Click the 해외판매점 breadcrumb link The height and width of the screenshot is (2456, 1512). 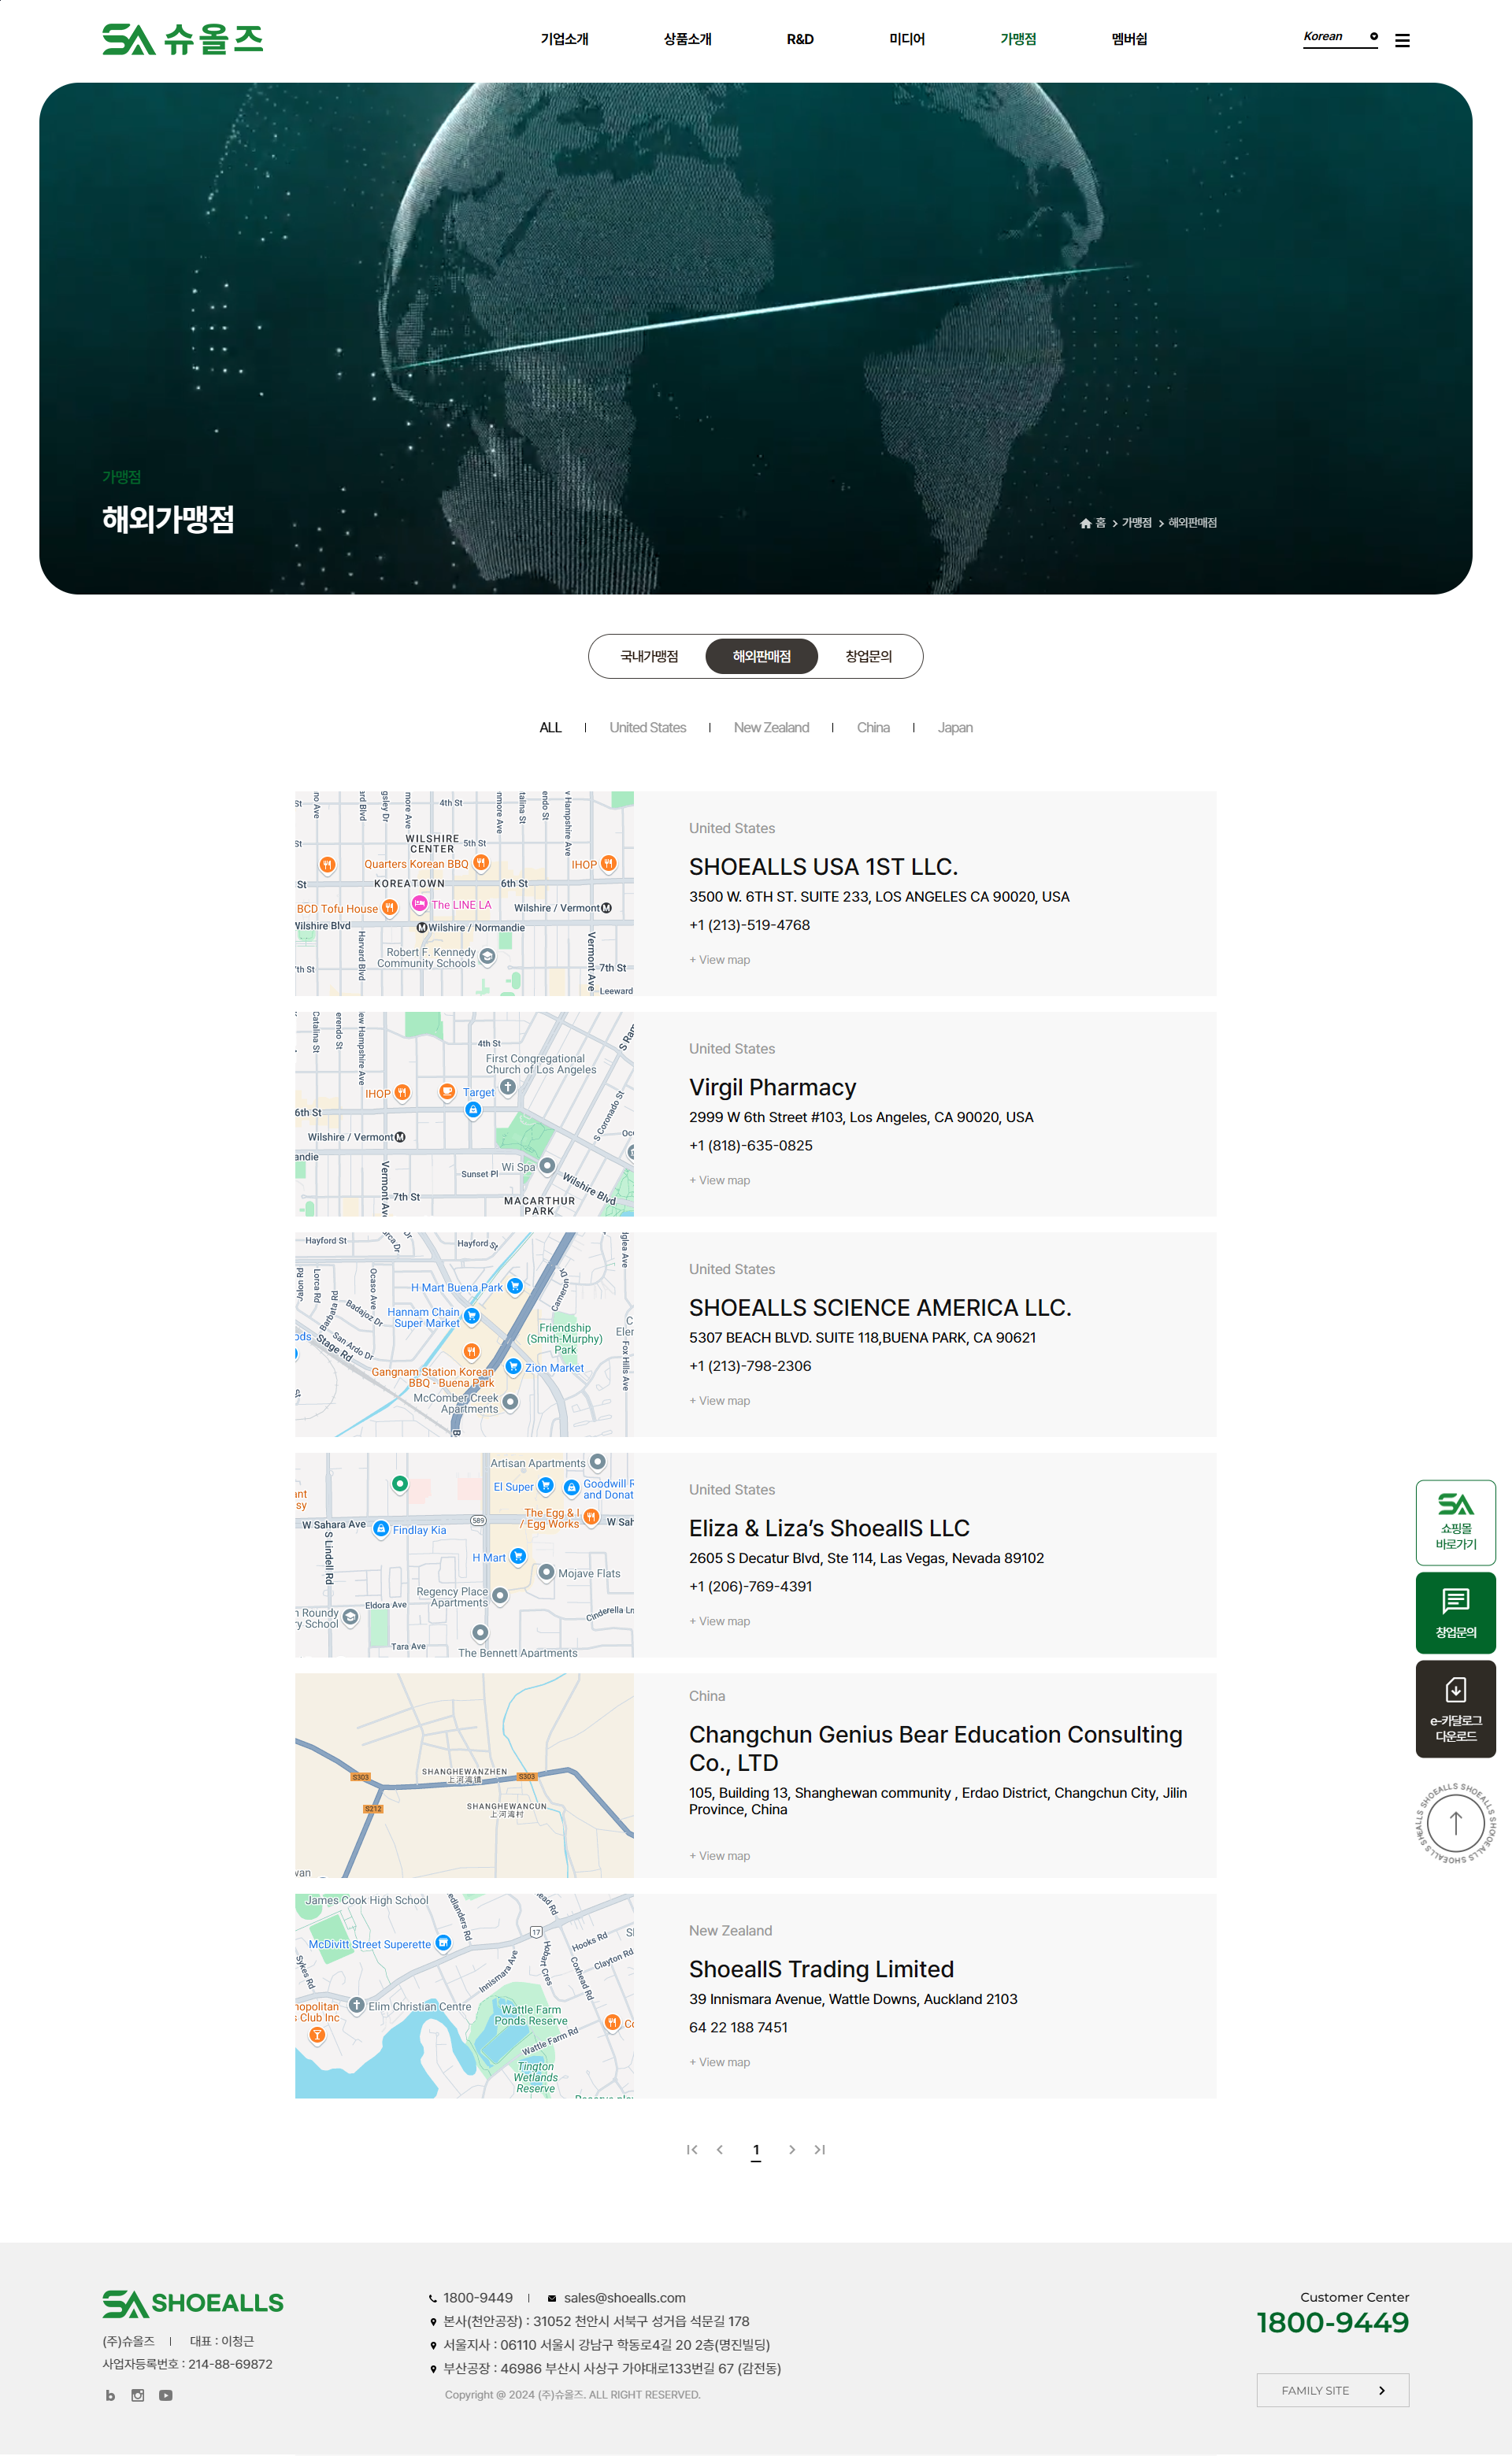1192,523
